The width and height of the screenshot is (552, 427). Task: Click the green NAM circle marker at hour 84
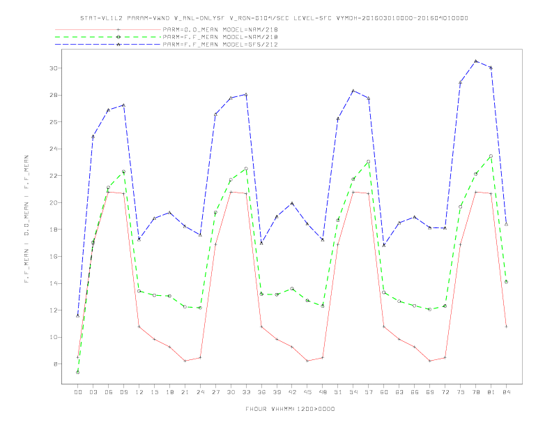[506, 282]
